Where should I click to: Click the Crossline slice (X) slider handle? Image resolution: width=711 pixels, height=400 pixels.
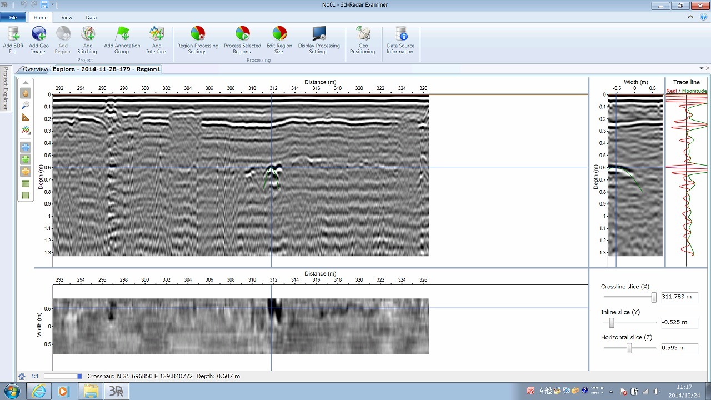click(654, 297)
